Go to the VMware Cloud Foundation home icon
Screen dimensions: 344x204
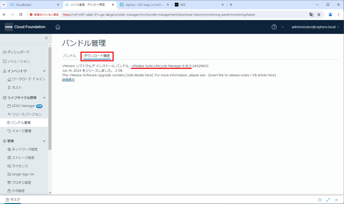point(58,27)
